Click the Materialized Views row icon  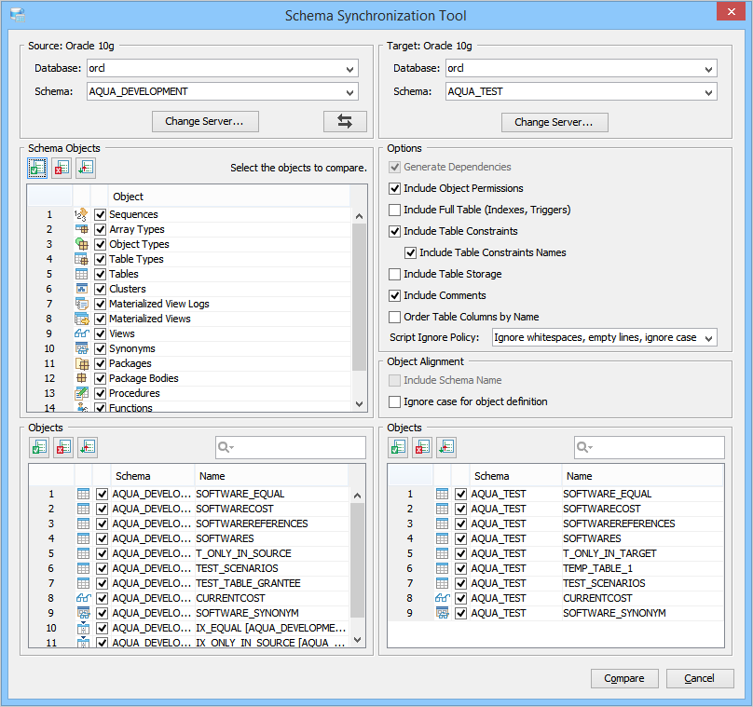click(x=82, y=319)
